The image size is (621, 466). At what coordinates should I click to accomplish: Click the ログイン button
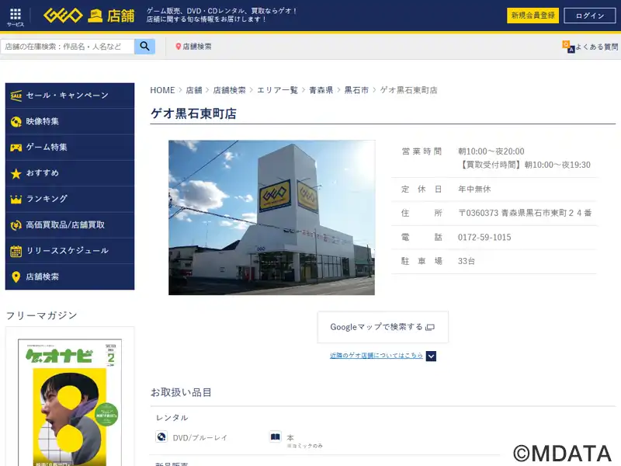[590, 16]
